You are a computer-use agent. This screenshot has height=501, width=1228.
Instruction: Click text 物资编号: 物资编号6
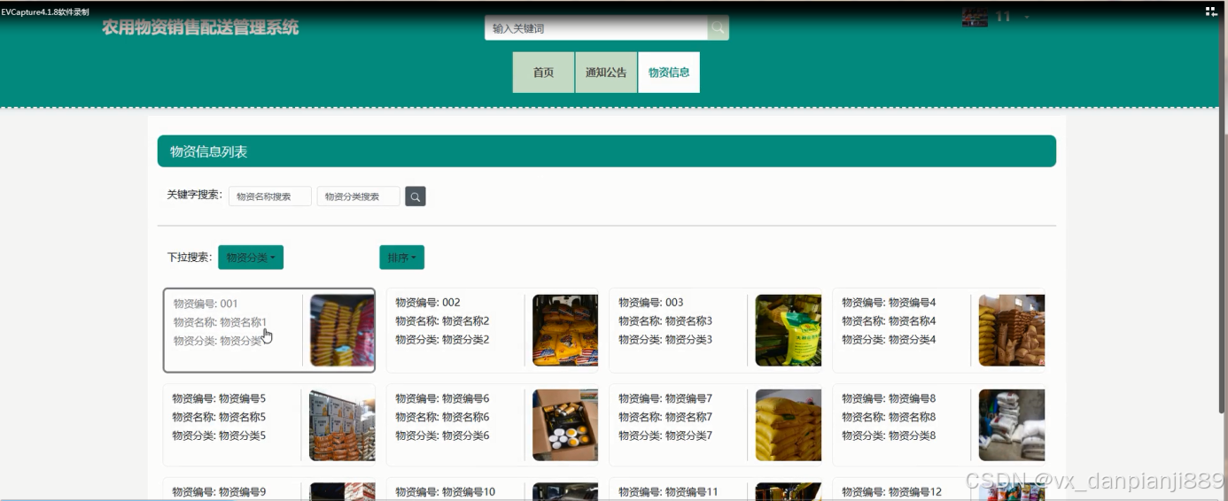pyautogui.click(x=442, y=398)
